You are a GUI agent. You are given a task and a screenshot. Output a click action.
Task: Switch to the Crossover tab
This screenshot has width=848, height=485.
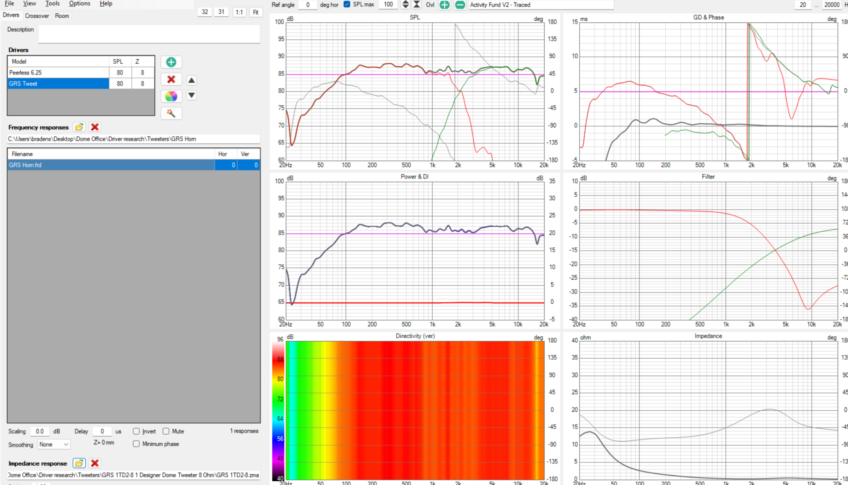(37, 16)
